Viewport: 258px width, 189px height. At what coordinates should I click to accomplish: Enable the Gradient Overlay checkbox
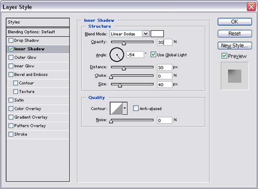[x=11, y=117]
